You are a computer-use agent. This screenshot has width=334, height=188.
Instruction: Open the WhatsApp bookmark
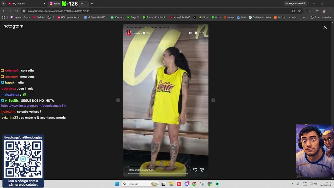click(117, 17)
